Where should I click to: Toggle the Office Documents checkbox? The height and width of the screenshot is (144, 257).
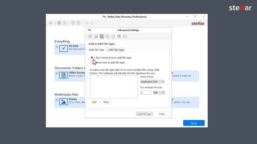(x=57, y=74)
